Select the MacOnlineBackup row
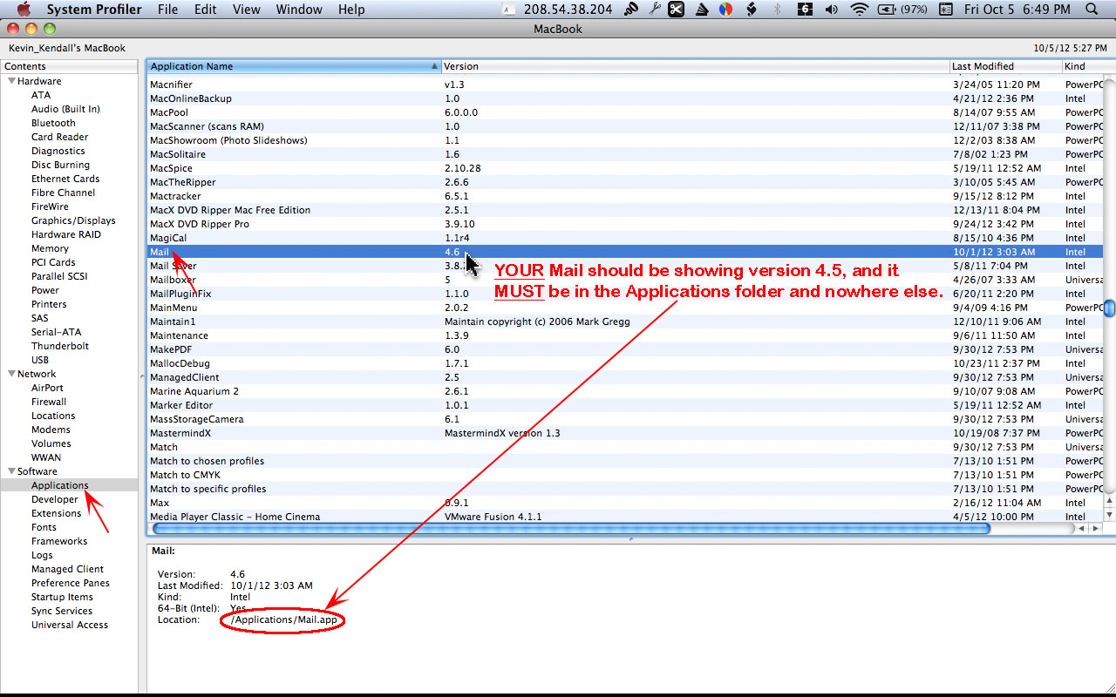 (x=625, y=98)
